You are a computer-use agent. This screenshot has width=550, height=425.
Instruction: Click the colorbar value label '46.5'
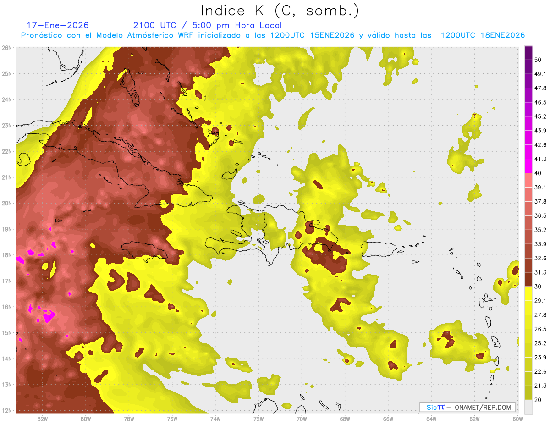(x=540, y=102)
